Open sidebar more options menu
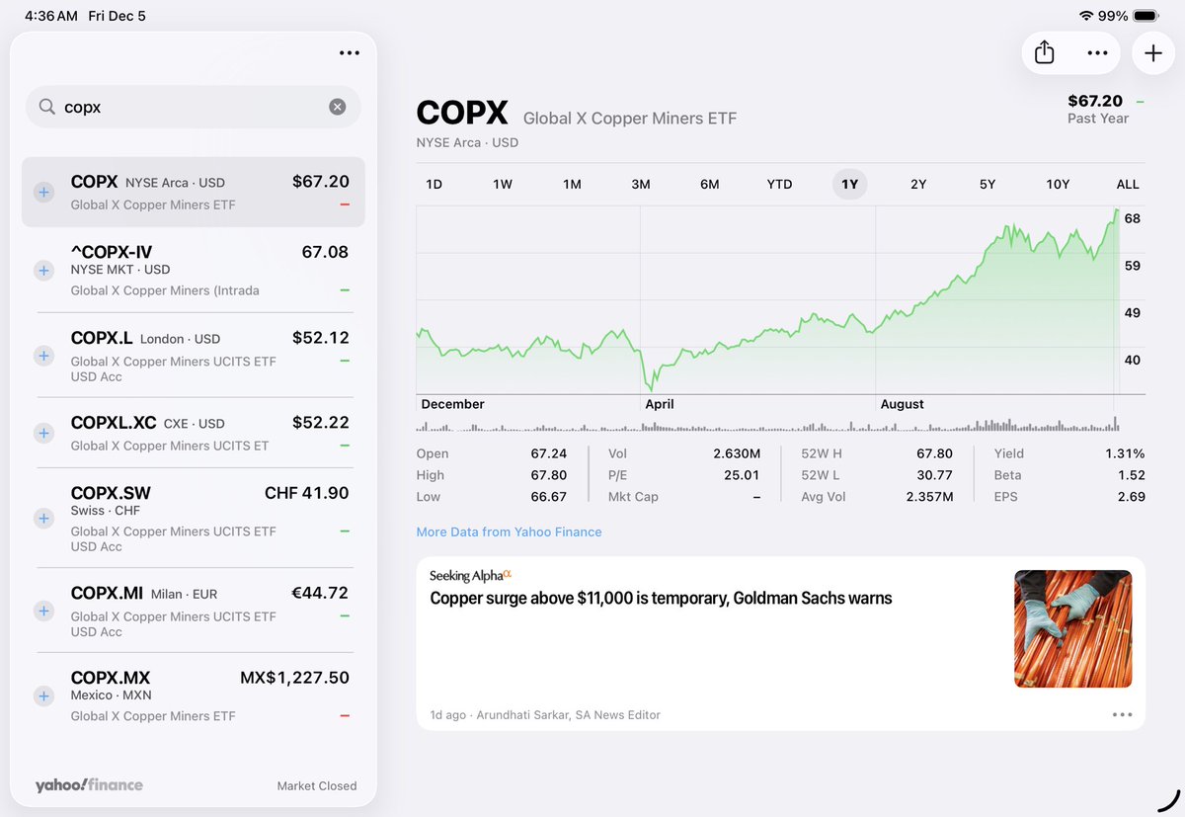The height and width of the screenshot is (817, 1185). (350, 53)
